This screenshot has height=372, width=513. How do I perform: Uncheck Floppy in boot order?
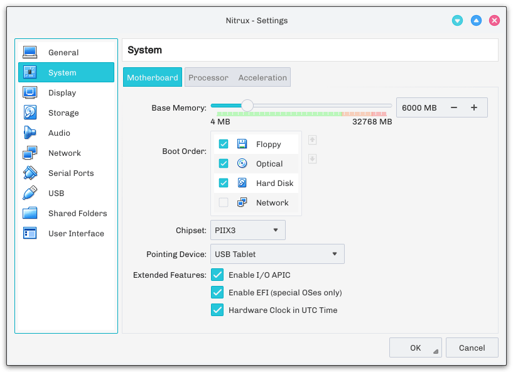[224, 144]
